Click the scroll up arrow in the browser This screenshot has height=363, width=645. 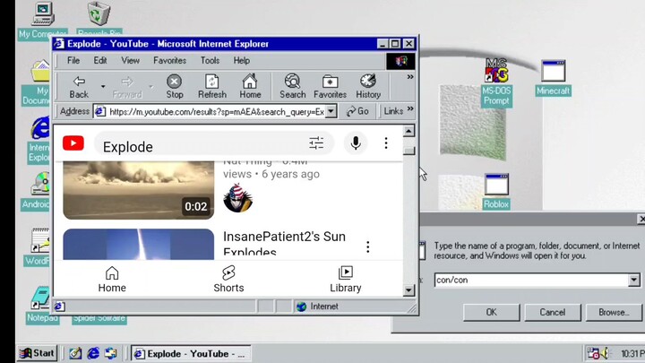tap(408, 131)
